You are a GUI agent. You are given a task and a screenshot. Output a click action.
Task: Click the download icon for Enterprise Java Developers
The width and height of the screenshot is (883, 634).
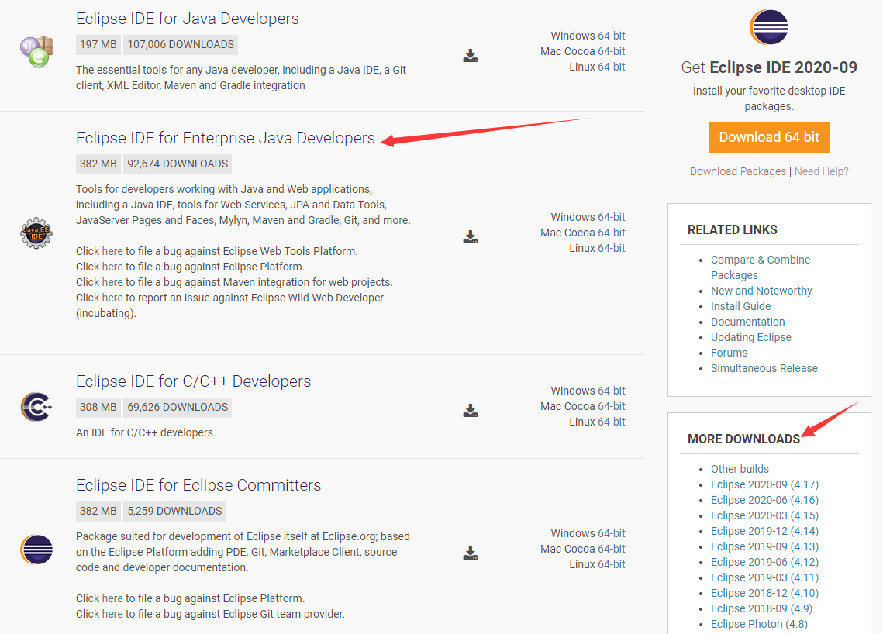coord(471,236)
